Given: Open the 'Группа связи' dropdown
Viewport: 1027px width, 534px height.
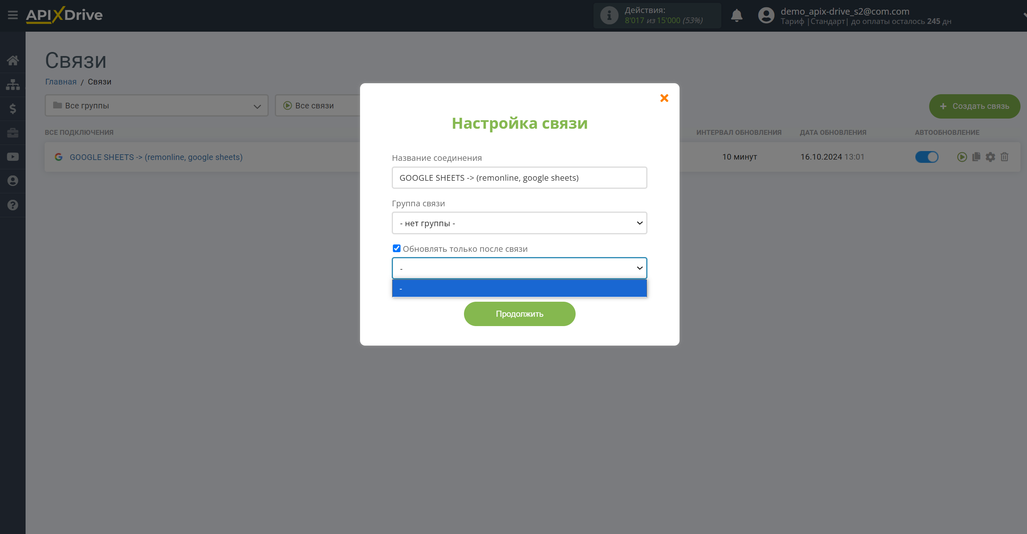Looking at the screenshot, I should pos(519,223).
